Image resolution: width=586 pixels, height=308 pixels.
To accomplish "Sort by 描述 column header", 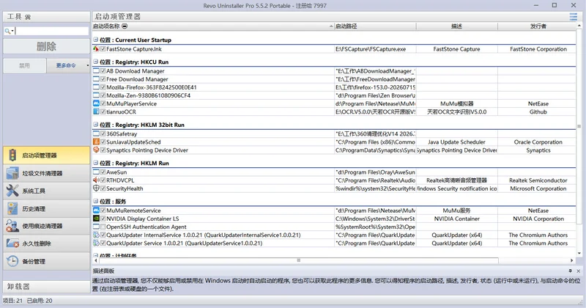I will coord(456,26).
